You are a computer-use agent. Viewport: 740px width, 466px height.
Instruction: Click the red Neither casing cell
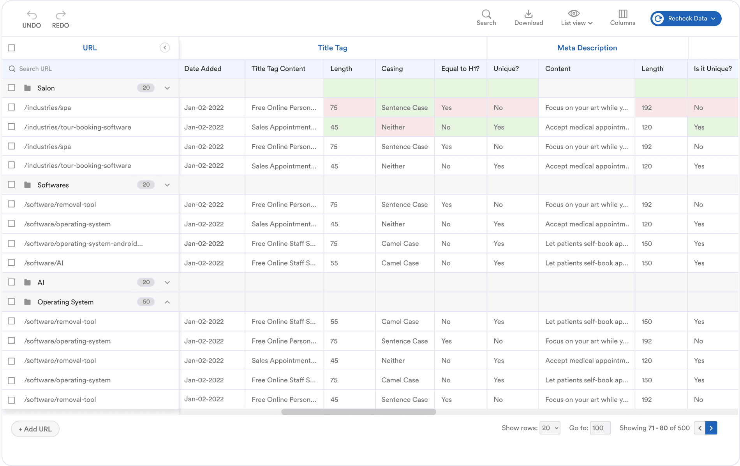pos(405,127)
